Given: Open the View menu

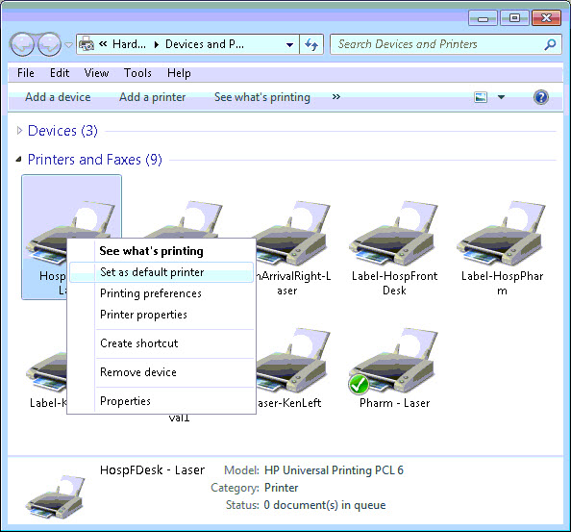Looking at the screenshot, I should (x=96, y=73).
